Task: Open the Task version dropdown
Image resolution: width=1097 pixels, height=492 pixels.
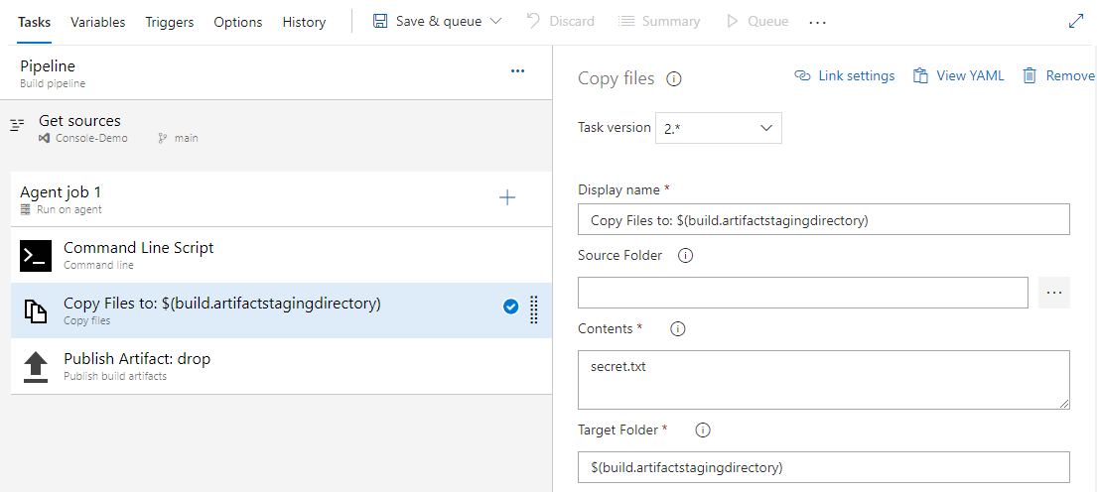Action: pos(719,128)
